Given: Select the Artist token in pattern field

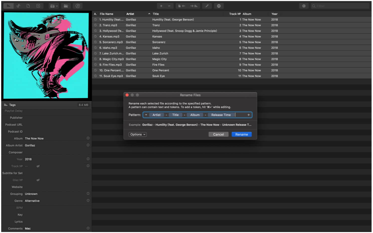Looking at the screenshot, I should point(156,115).
